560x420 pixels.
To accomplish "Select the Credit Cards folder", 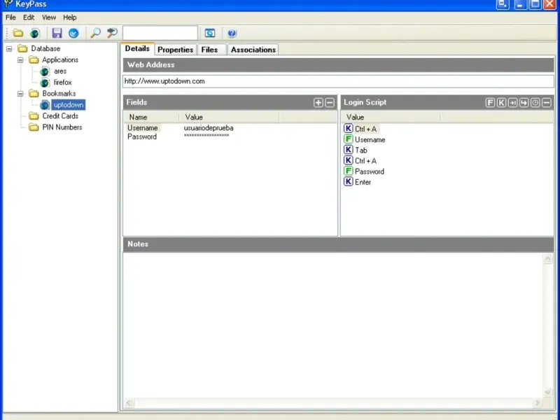I will point(60,116).
